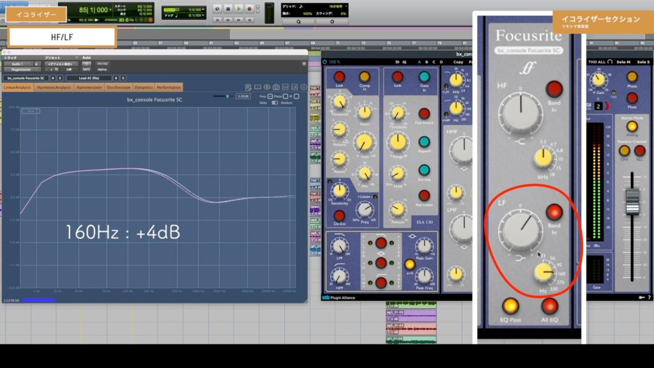Arm the Pro Tools Record transport button
Screen dimensions: 654x368
tap(250, 9)
